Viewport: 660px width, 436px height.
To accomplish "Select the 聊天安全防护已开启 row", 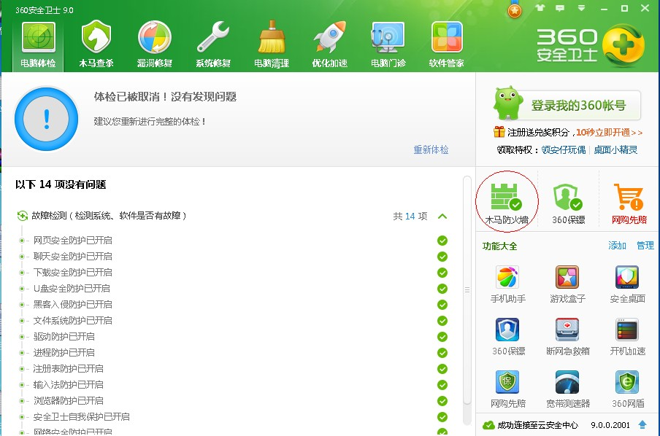I will pyautogui.click(x=234, y=256).
